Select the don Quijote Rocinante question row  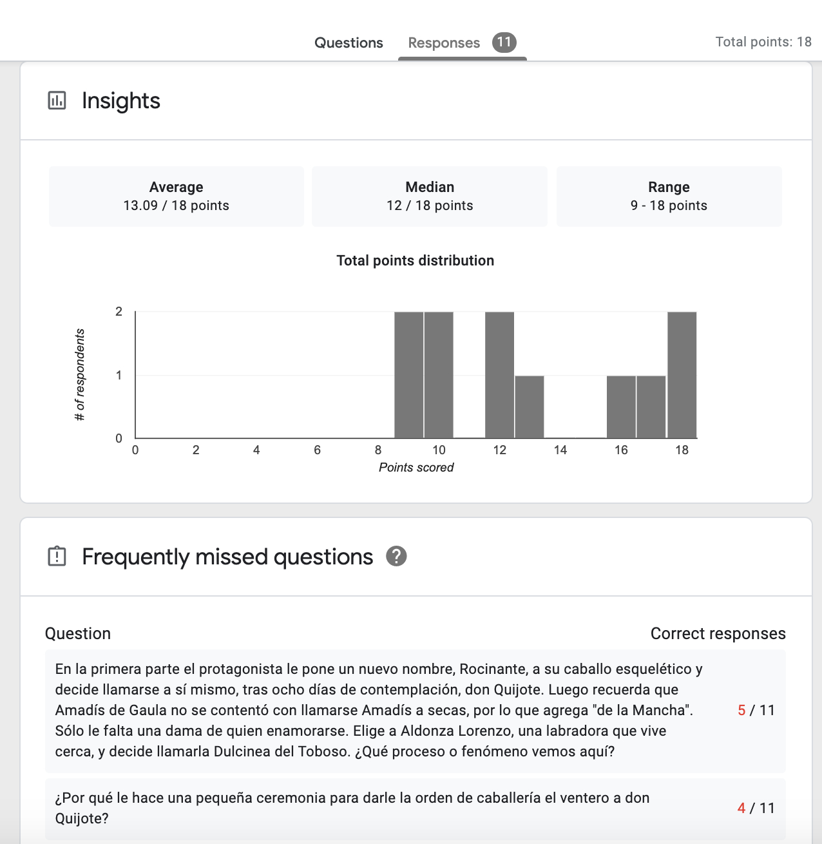click(387, 709)
